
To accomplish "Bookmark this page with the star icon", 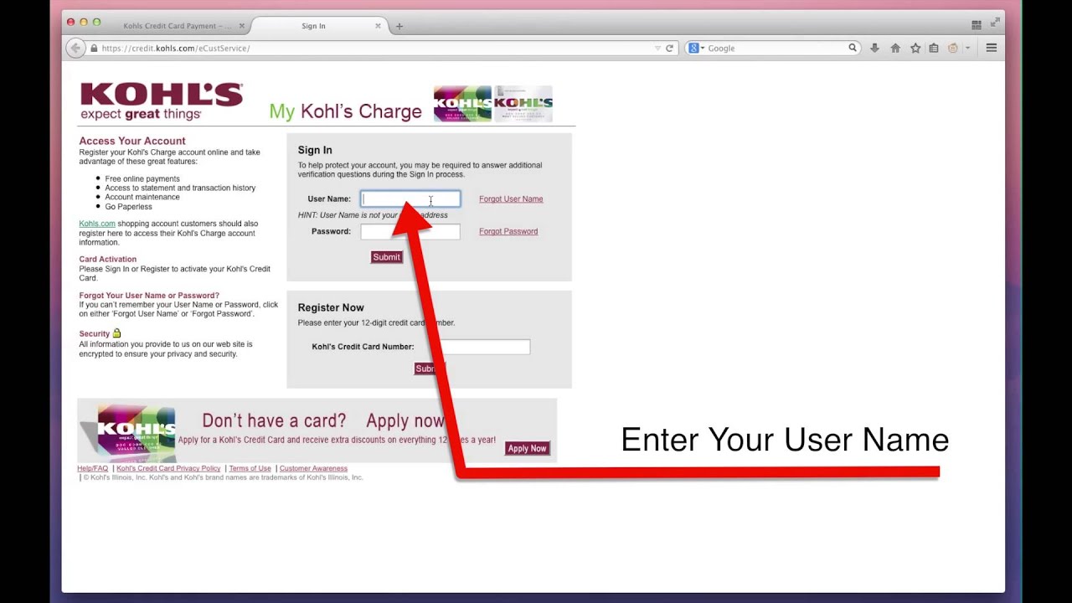I will pyautogui.click(x=915, y=49).
